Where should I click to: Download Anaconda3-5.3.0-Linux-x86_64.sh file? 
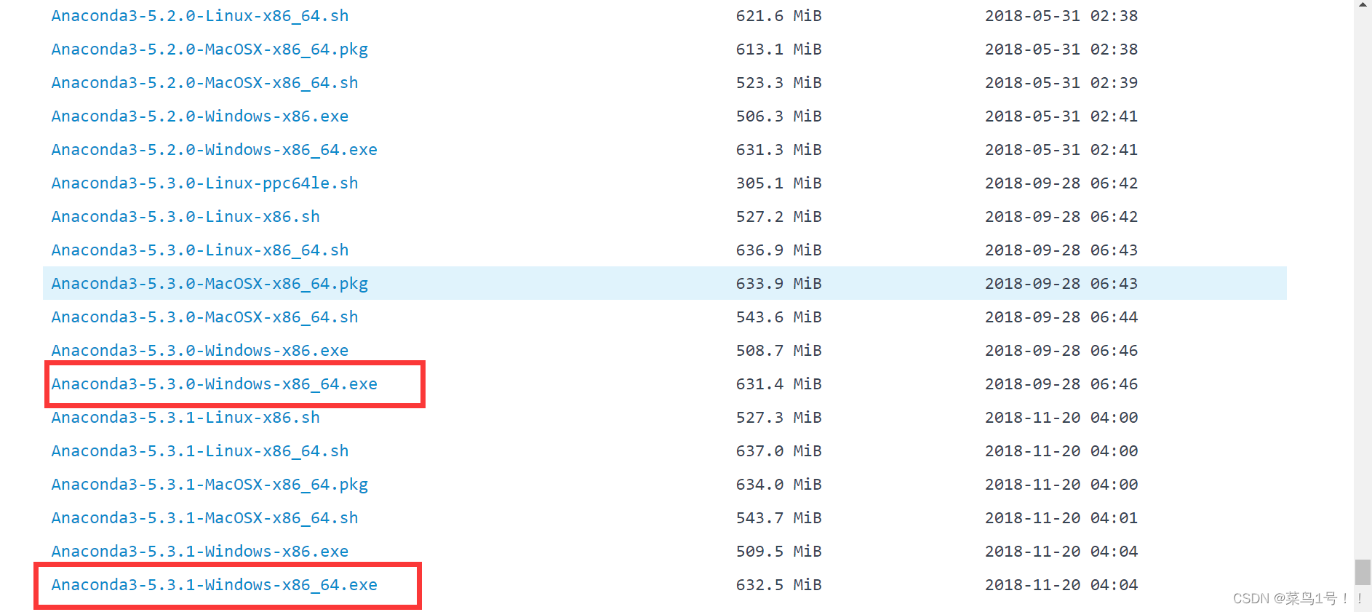[x=200, y=250]
